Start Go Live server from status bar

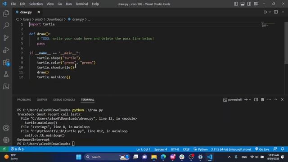point(262,149)
